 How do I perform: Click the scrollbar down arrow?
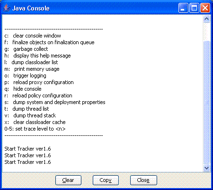click(206, 168)
